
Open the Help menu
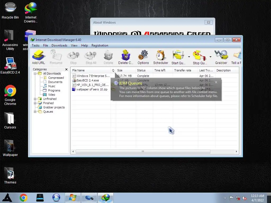click(x=84, y=45)
